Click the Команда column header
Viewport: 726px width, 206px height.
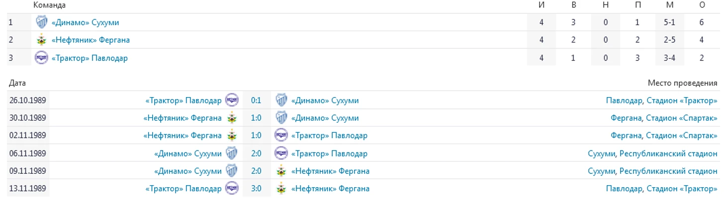(x=49, y=5)
